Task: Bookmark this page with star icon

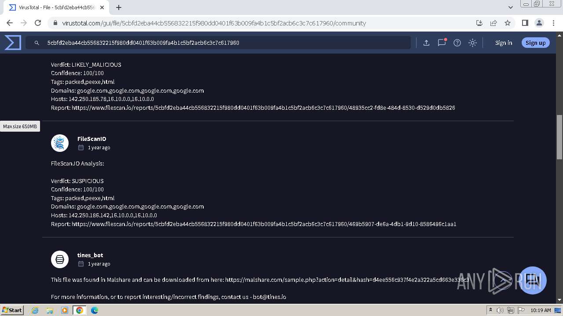Action: click(508, 23)
